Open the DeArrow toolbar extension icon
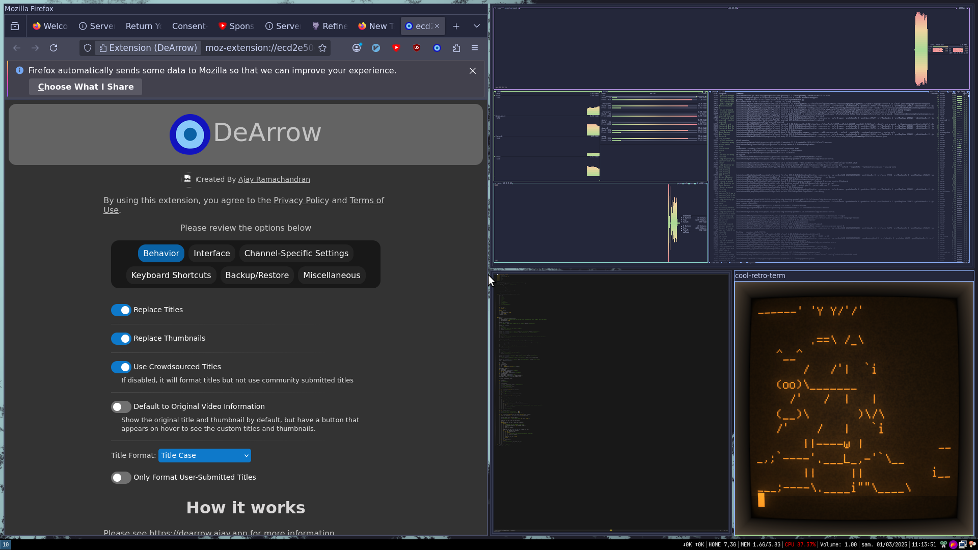This screenshot has width=978, height=550. click(x=437, y=48)
